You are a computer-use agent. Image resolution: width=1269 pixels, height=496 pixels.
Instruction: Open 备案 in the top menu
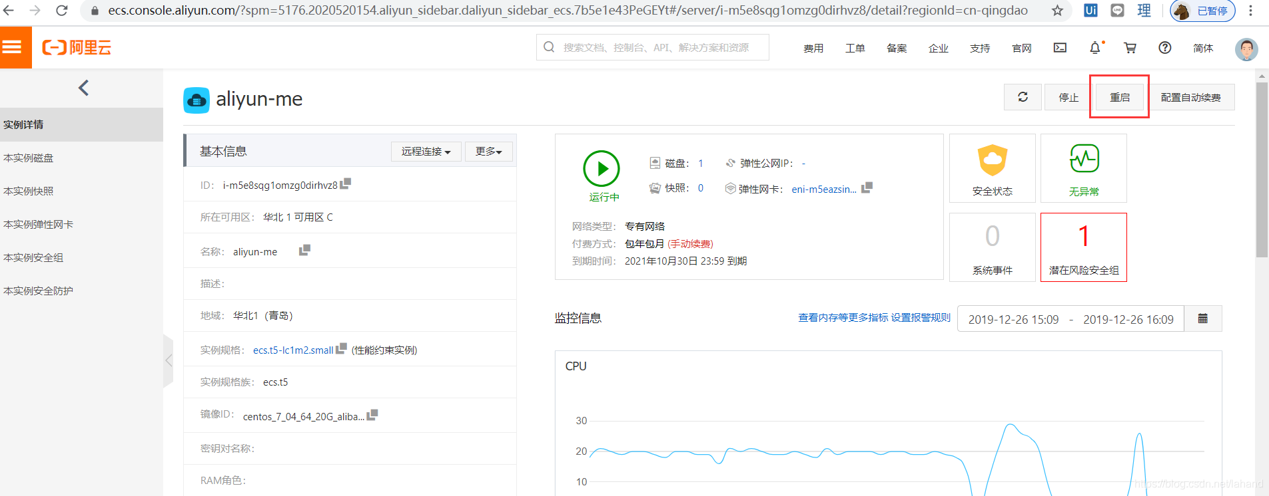click(897, 48)
